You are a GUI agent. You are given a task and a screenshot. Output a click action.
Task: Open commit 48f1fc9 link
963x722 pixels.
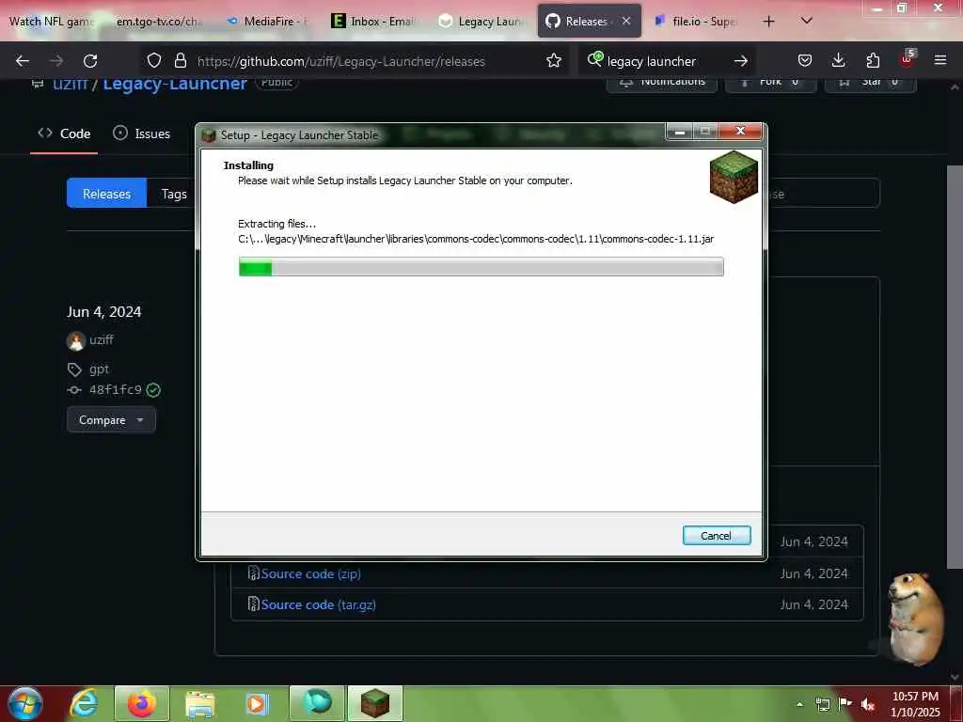coord(115,389)
